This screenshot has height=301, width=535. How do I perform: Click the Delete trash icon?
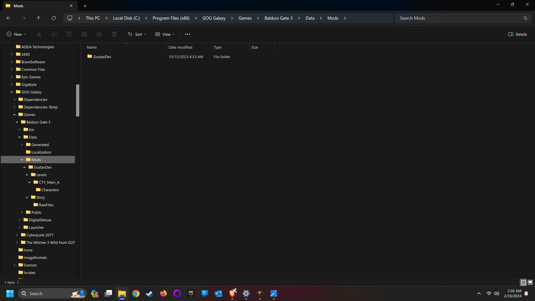(114, 34)
